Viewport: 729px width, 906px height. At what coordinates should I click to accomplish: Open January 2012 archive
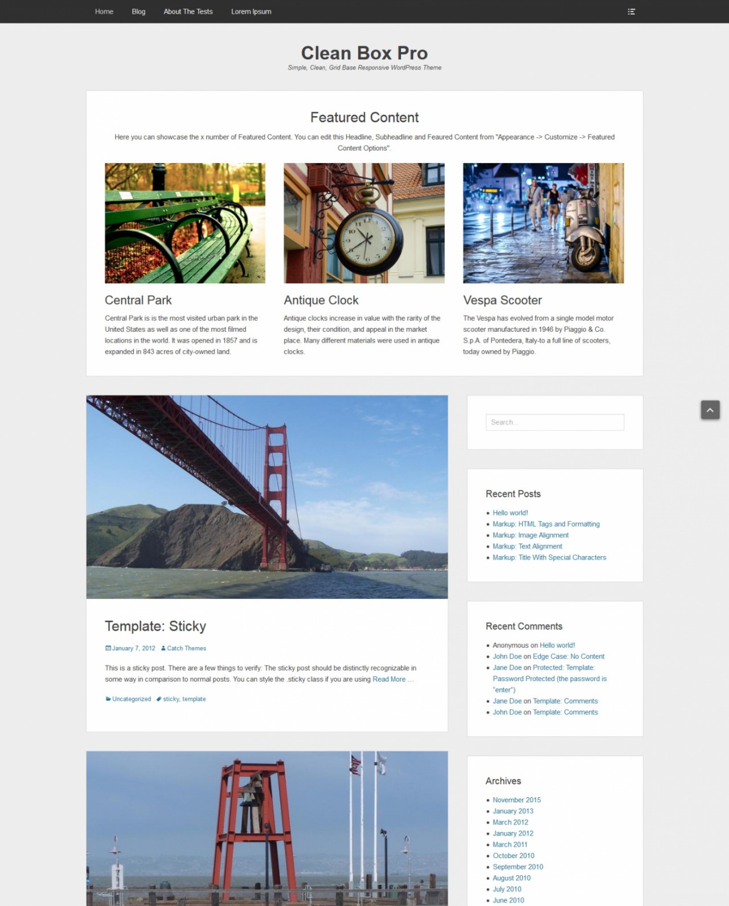513,833
